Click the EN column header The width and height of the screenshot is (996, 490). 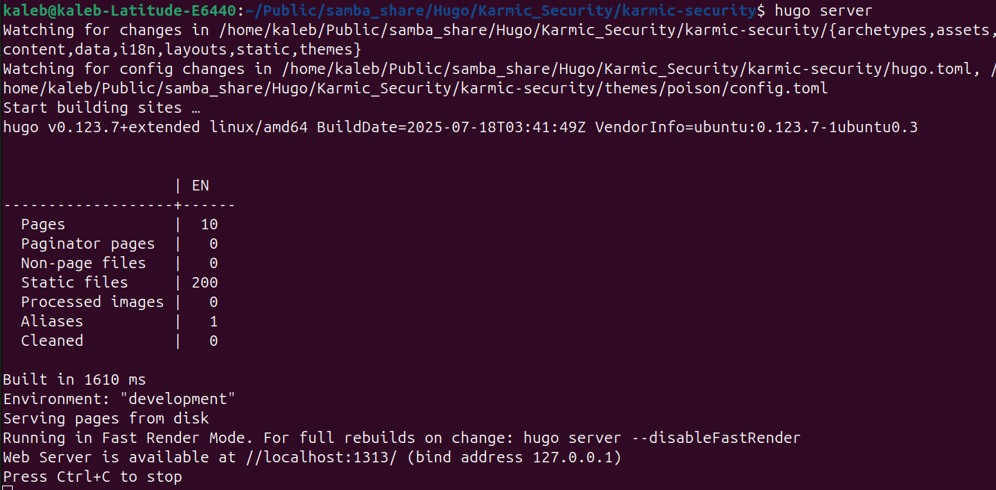click(200, 185)
